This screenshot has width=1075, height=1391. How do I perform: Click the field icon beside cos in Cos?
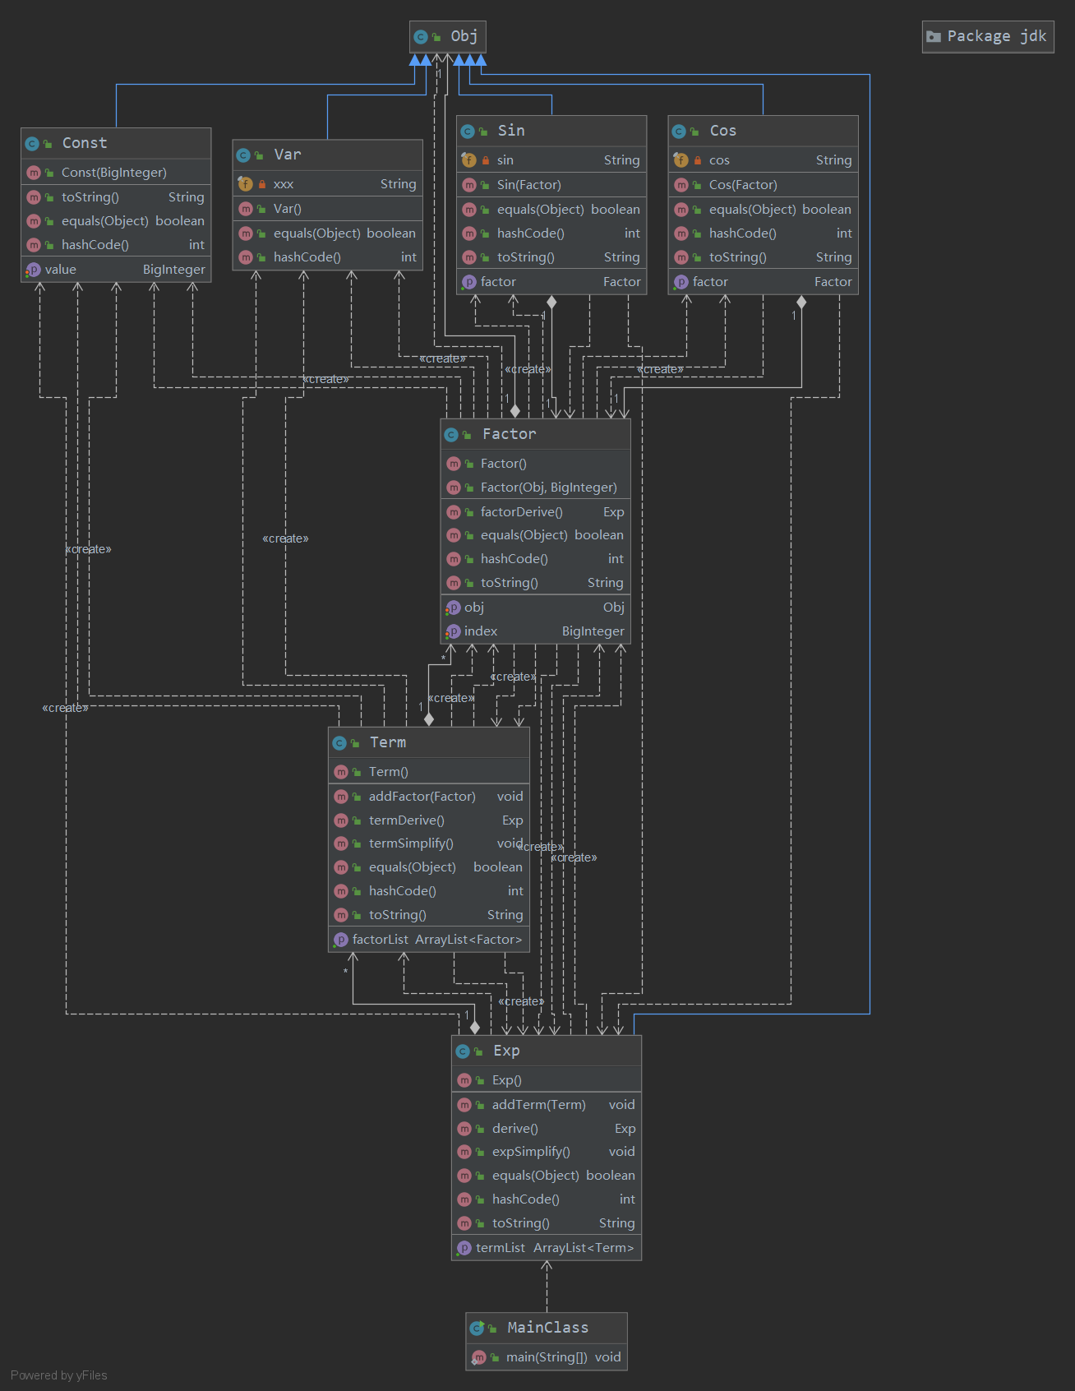[x=681, y=160]
